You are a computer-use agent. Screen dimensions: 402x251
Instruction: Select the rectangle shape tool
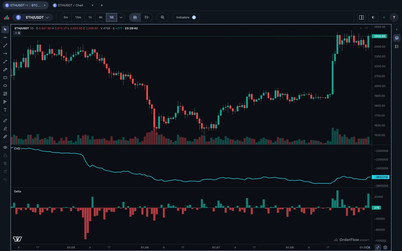5,78
